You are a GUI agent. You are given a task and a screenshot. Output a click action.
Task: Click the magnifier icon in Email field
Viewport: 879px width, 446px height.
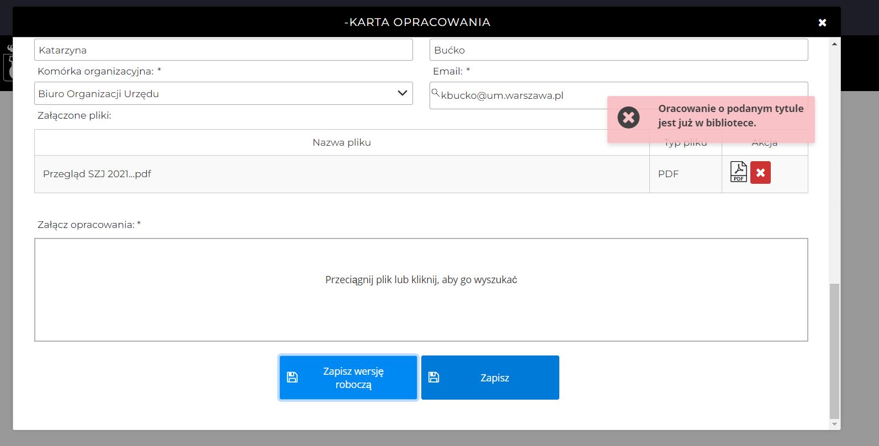(x=435, y=93)
